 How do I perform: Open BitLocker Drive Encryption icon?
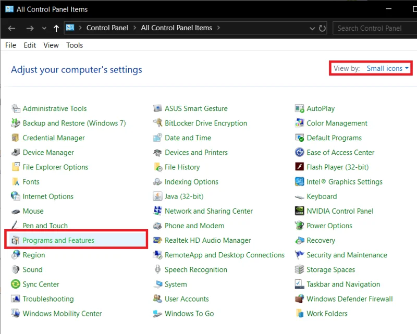click(157, 123)
